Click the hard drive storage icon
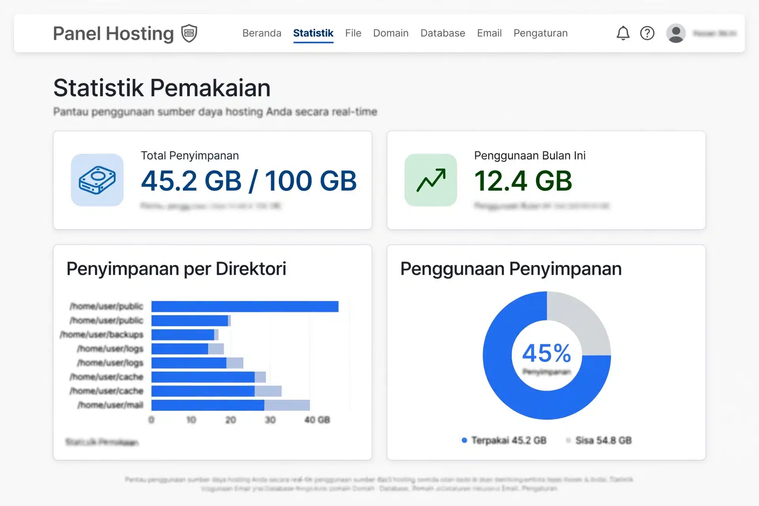The height and width of the screenshot is (506, 759). tap(97, 180)
